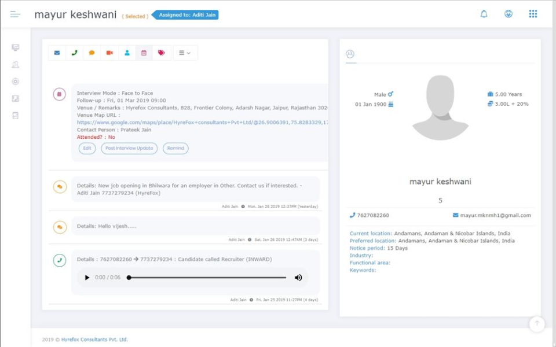Expand the list options dropdown with chevron
The height and width of the screenshot is (347, 556).
(x=184, y=53)
